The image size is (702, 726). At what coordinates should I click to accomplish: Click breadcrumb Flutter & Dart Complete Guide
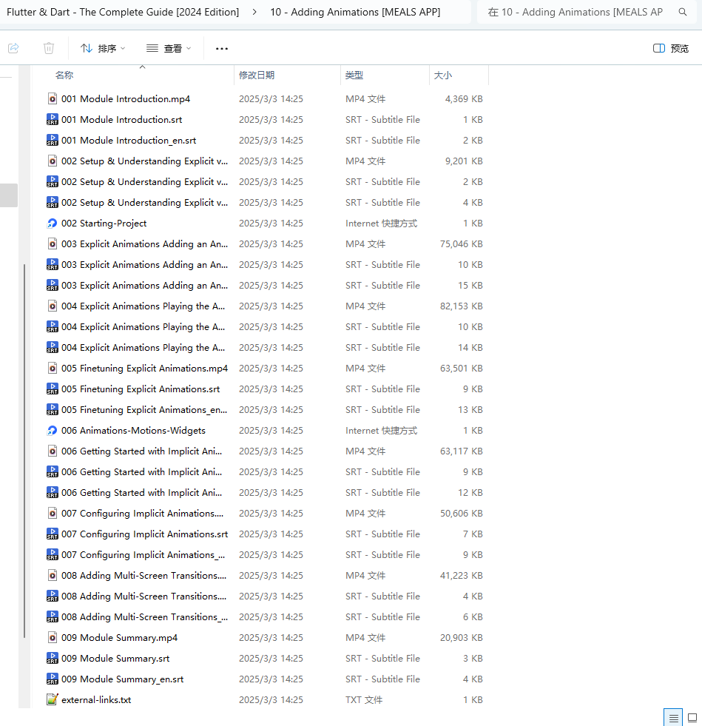pos(123,12)
